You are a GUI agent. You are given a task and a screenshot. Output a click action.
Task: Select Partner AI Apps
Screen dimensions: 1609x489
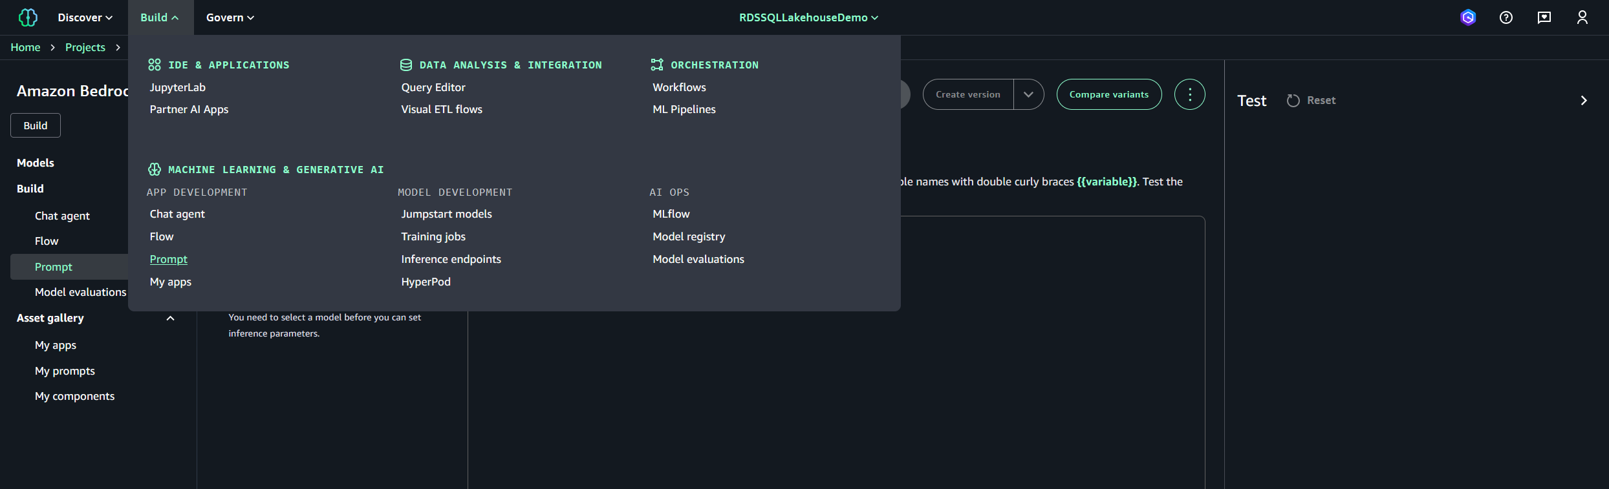pyautogui.click(x=189, y=109)
